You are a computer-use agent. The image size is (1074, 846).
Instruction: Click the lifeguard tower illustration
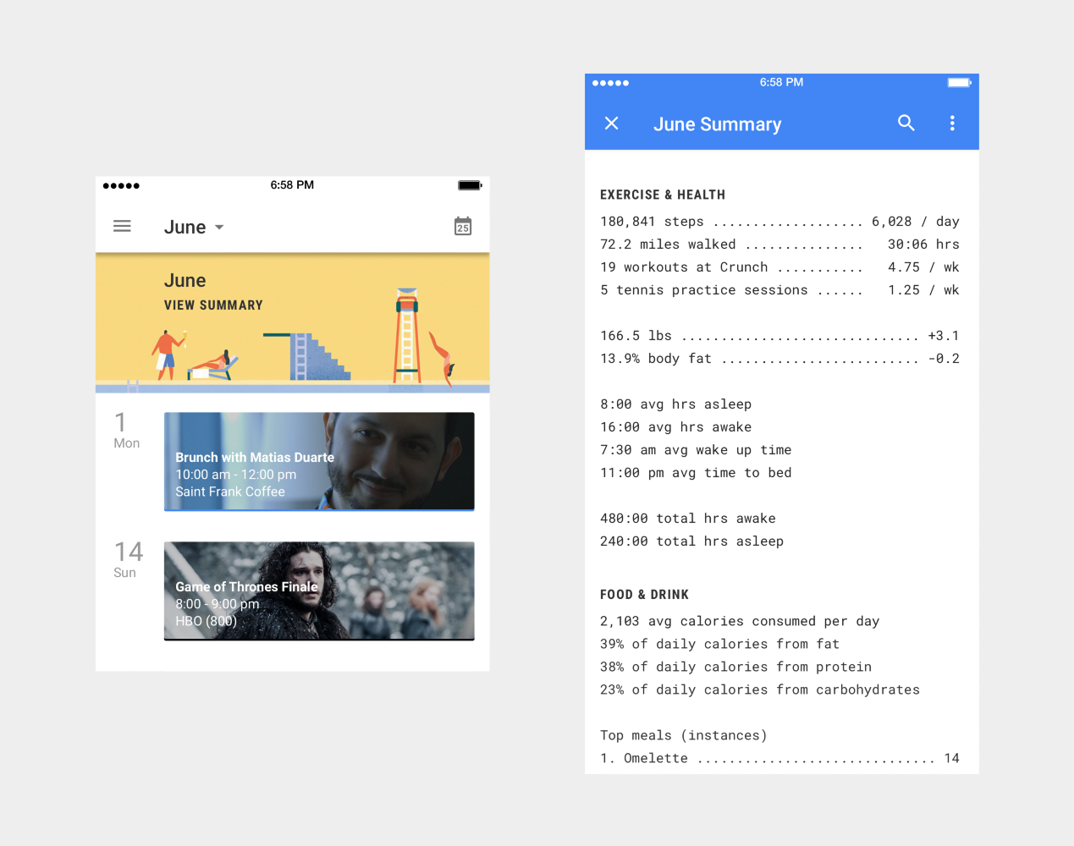(407, 337)
